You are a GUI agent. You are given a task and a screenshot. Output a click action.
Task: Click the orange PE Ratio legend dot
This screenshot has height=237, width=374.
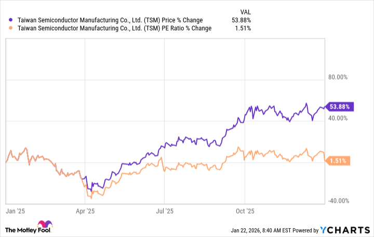coord(11,28)
